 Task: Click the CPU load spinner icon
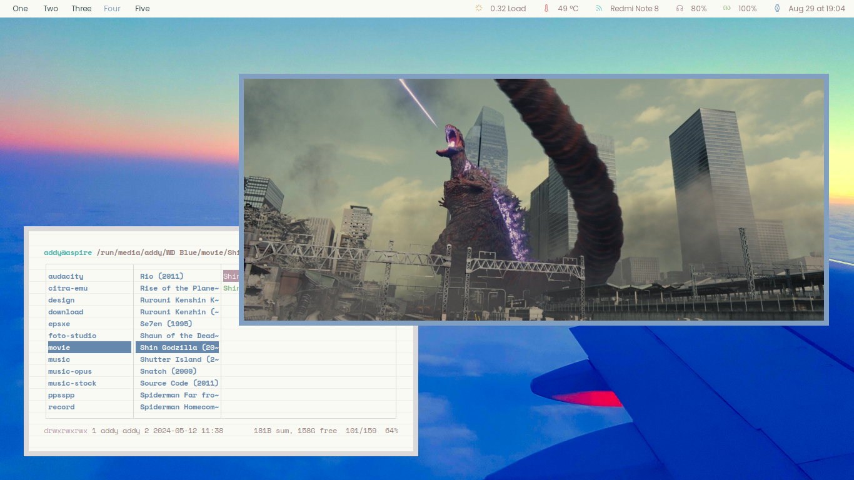point(479,9)
